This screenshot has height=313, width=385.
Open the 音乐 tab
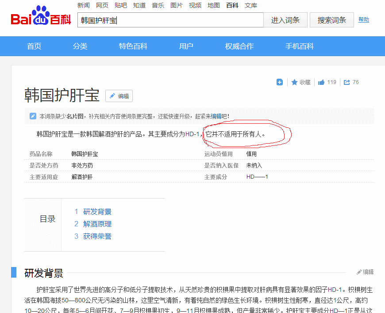158,5
